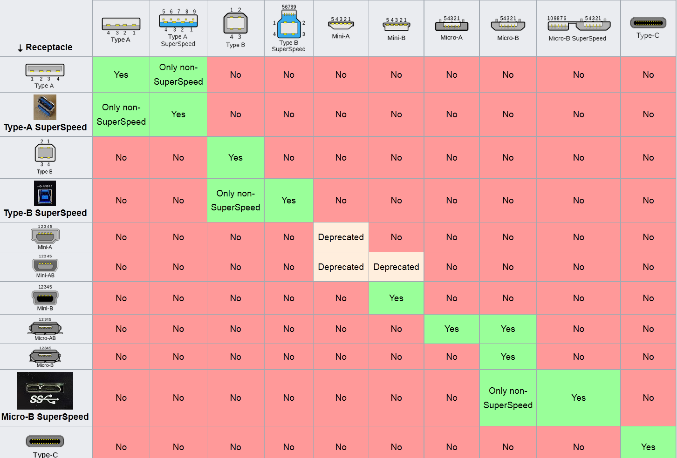Image resolution: width=677 pixels, height=458 pixels.
Task: Select Only non-SuperSpeed cell in Type A receptacle row
Action: pos(178,74)
